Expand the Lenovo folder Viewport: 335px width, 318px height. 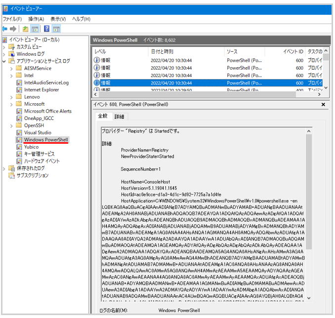tap(11, 97)
